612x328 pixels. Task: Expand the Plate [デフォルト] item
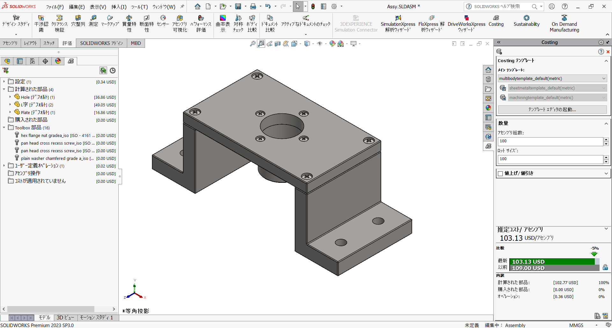10,112
